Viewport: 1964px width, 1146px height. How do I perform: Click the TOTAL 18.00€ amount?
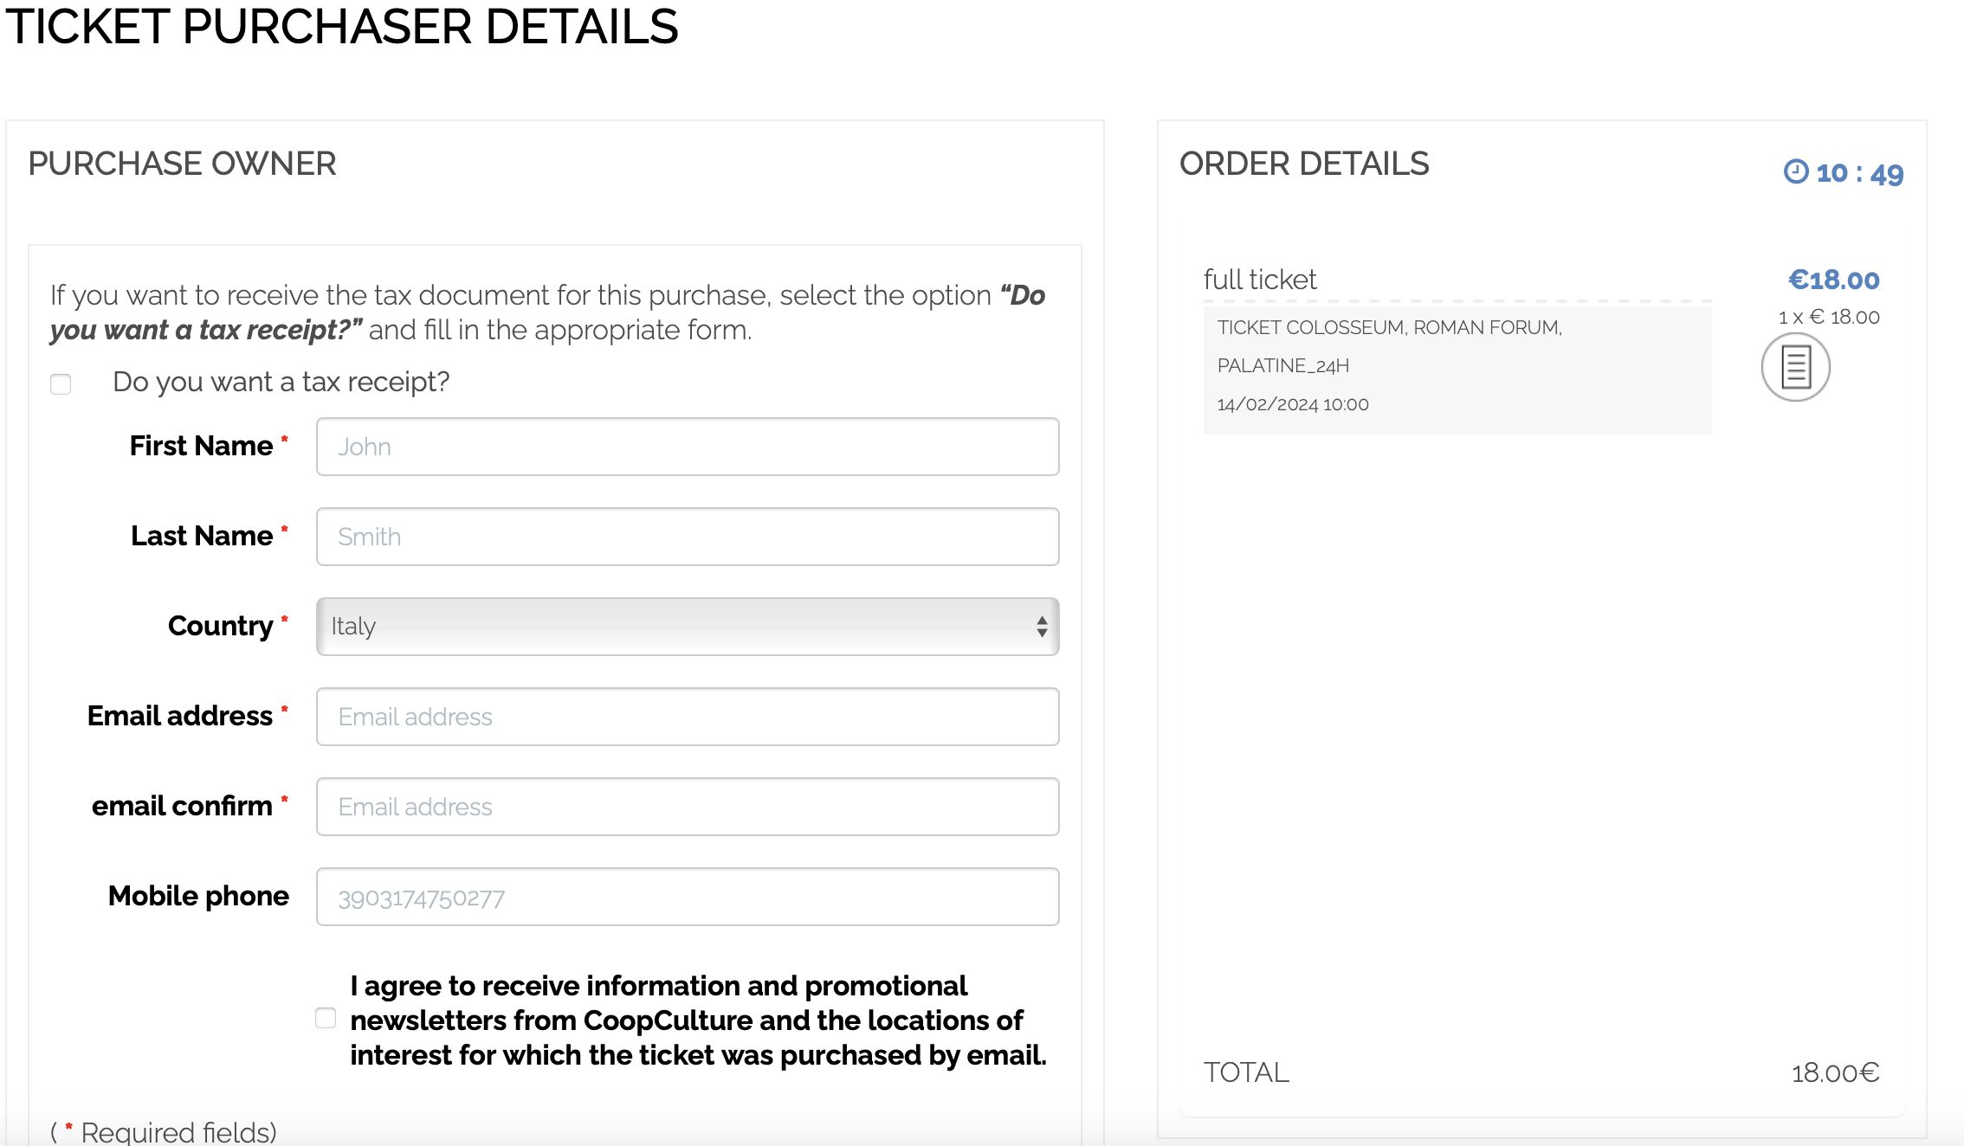(x=1834, y=1072)
